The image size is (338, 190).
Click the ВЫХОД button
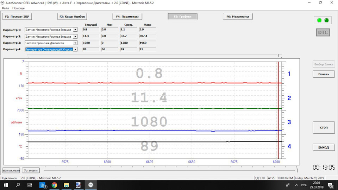(x=324, y=147)
